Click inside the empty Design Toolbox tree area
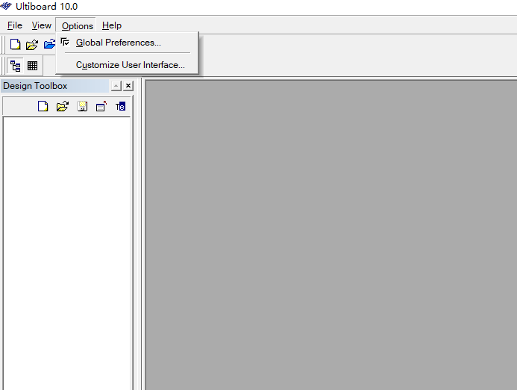 pyautogui.click(x=66, y=253)
